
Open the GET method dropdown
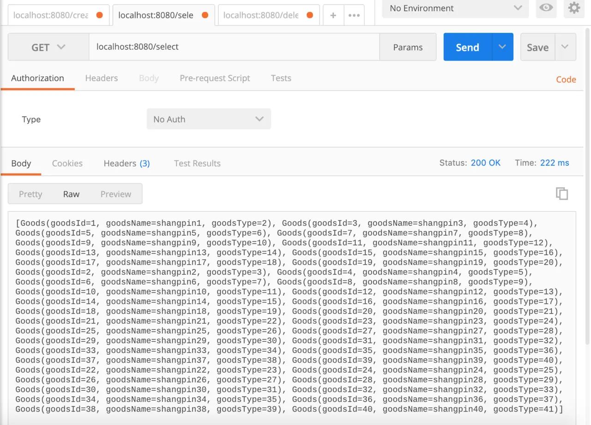48,47
